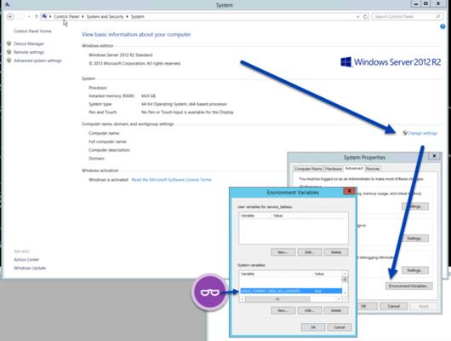Select the Advanced tab in System Properties
The image size is (451, 341).
(354, 168)
